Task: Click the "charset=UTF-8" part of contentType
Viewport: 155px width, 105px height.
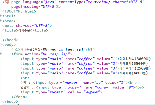Action: (x=127, y=2)
